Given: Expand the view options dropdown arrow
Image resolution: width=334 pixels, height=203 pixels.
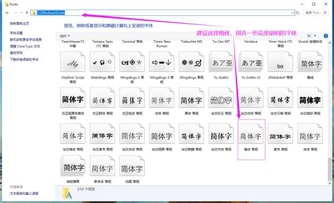Looking at the screenshot, I should (x=315, y=35).
